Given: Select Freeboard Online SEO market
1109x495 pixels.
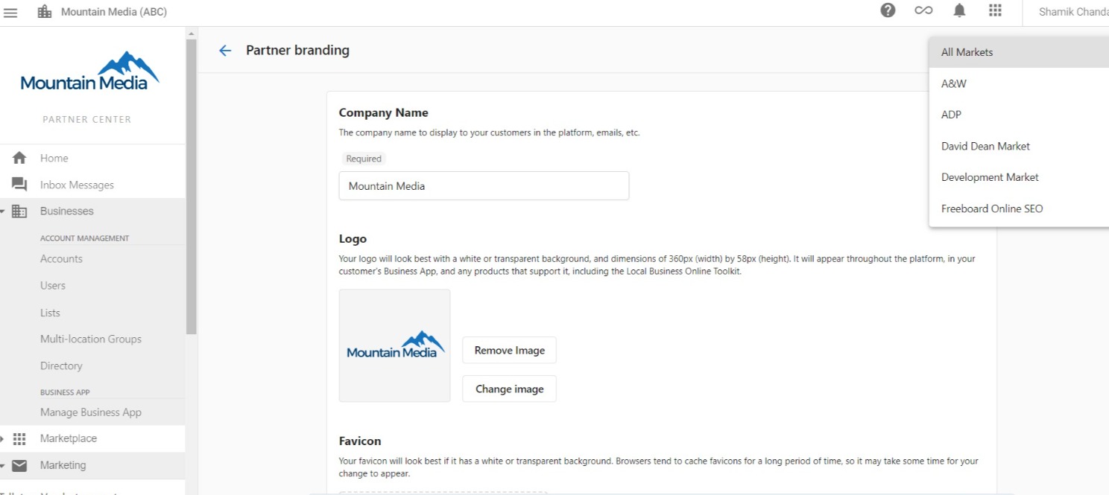Looking at the screenshot, I should (1019, 208).
